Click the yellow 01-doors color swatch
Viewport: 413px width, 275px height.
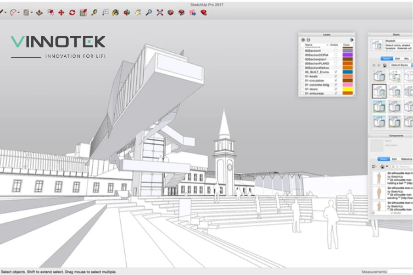click(x=347, y=89)
